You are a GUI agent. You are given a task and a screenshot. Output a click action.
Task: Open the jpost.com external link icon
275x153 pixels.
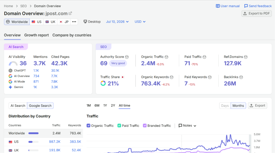pos(70,13)
